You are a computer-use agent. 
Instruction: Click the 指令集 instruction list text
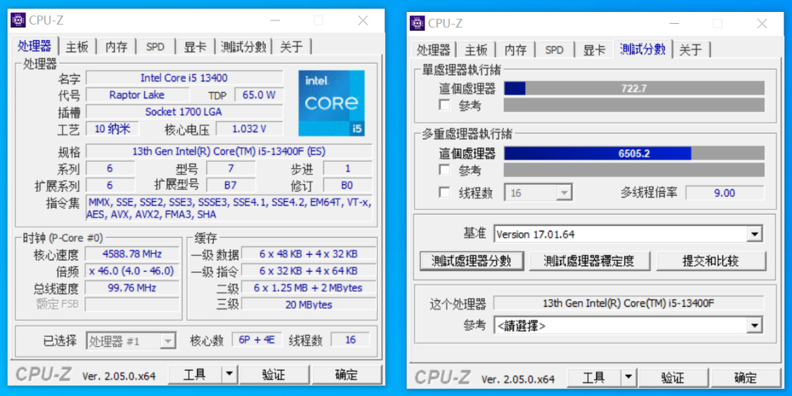[230, 208]
